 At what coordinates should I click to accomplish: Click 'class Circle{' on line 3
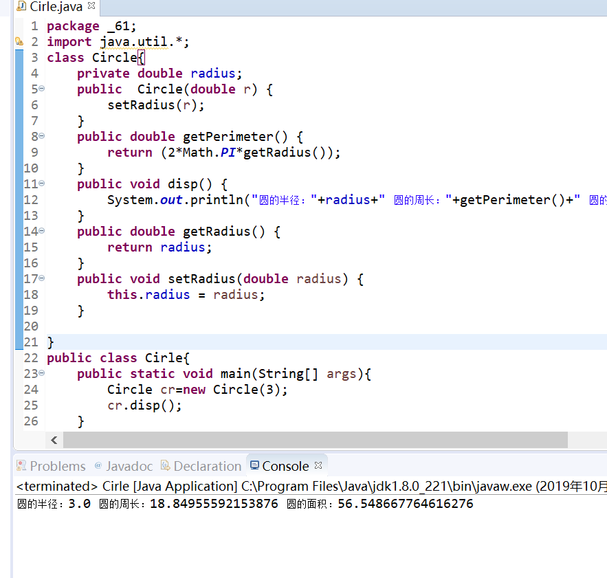96,58
